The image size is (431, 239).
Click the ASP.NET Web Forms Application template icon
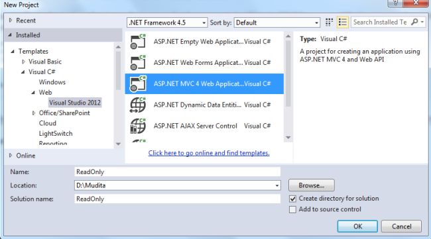tap(138, 63)
